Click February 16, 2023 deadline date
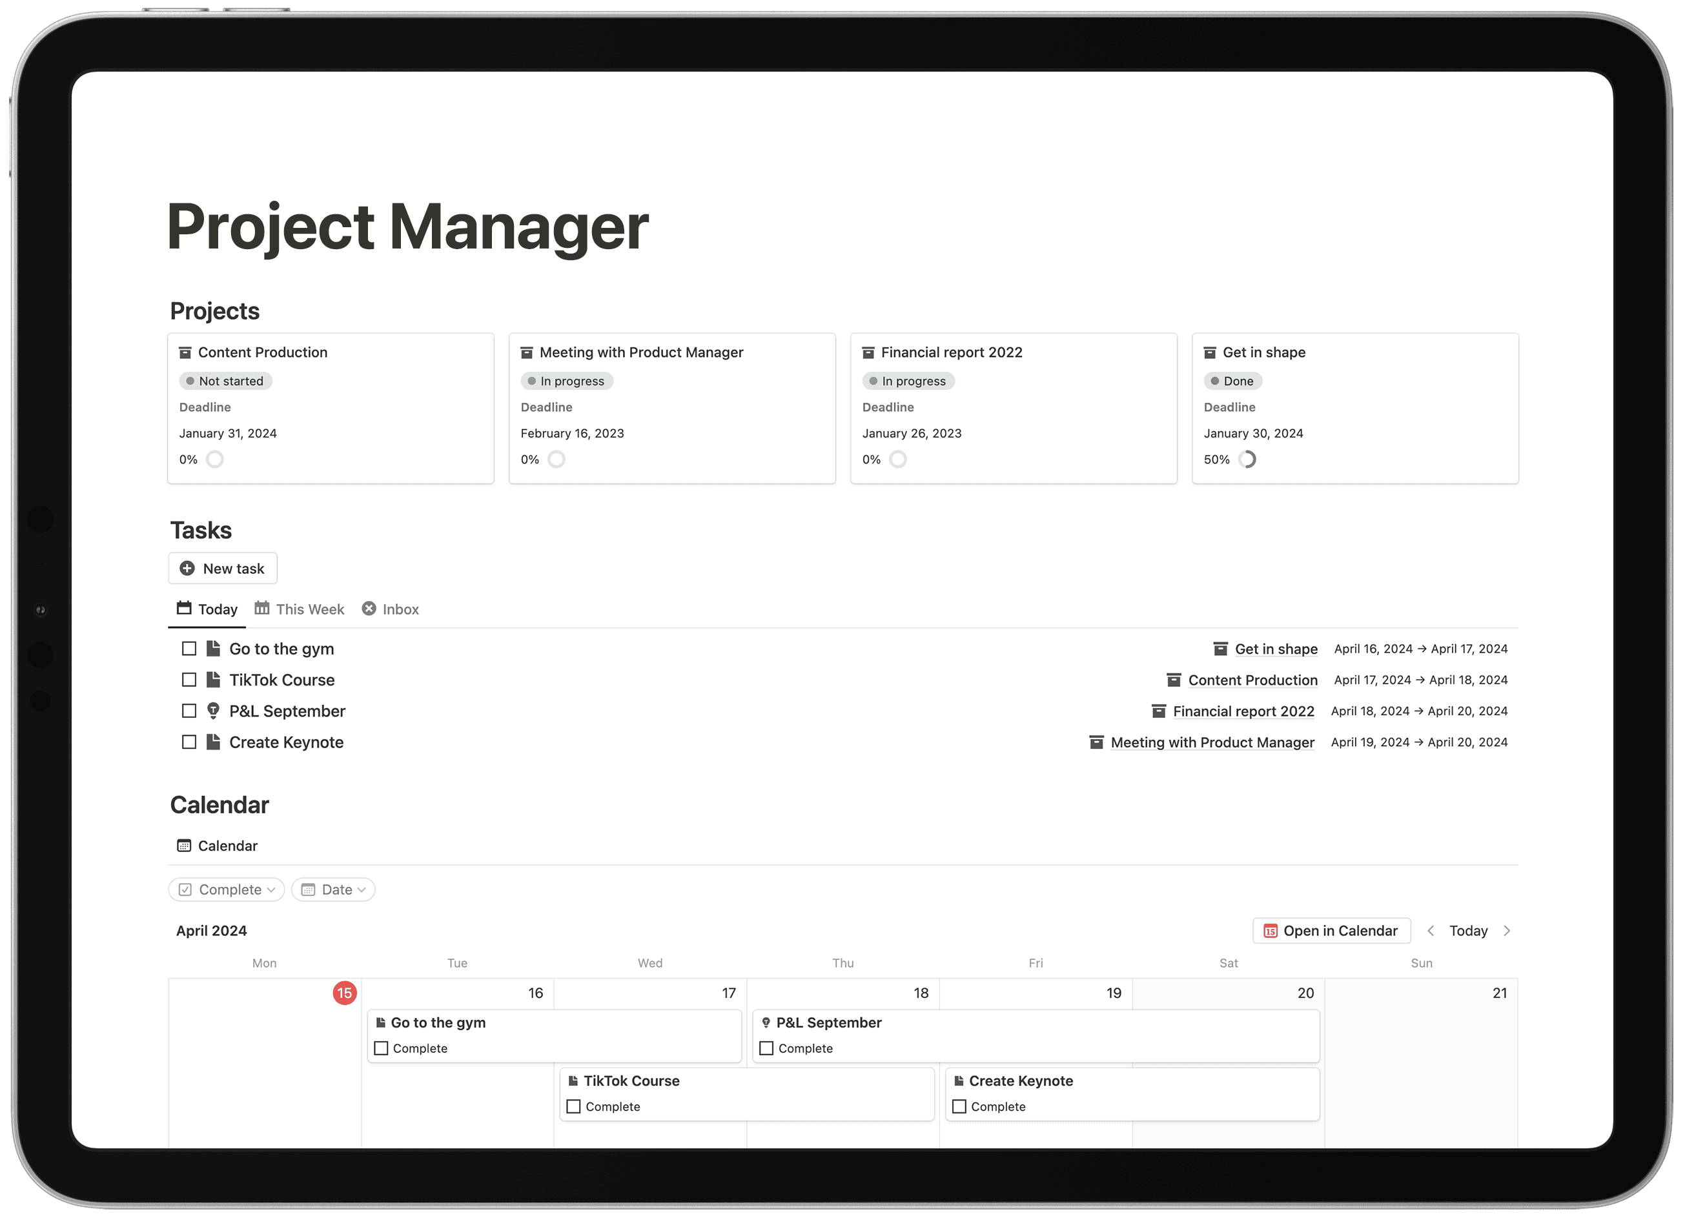The width and height of the screenshot is (1685, 1220). (x=572, y=433)
